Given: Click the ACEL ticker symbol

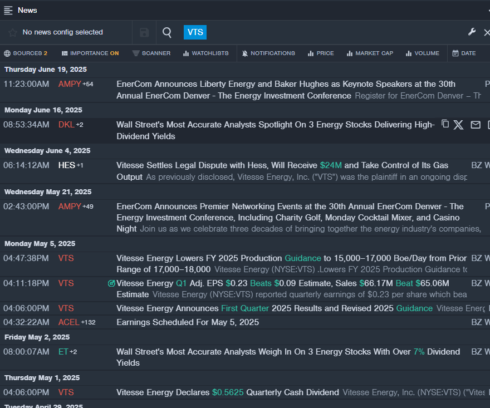Looking at the screenshot, I should [x=68, y=322].
